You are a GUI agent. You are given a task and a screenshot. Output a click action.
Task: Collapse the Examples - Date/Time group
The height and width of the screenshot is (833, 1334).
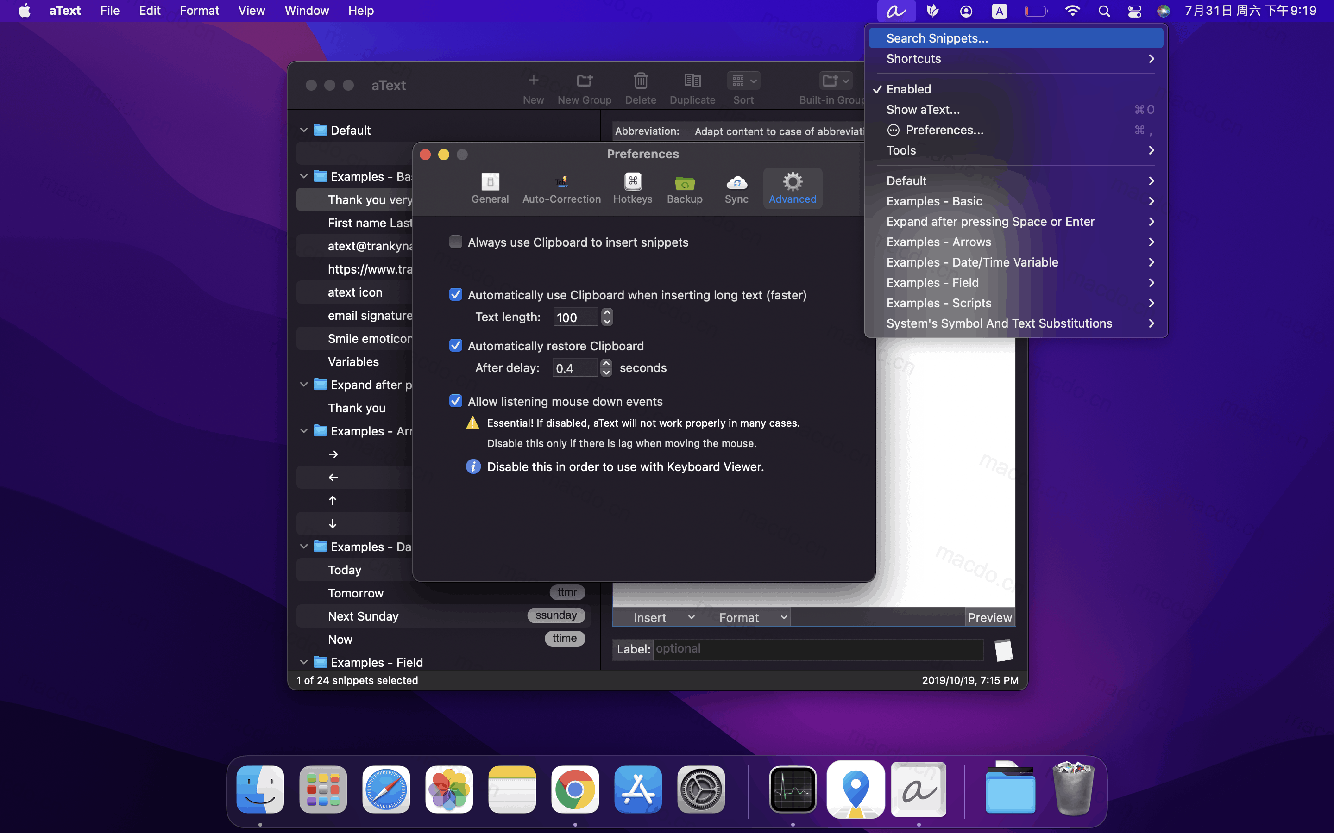pos(303,547)
